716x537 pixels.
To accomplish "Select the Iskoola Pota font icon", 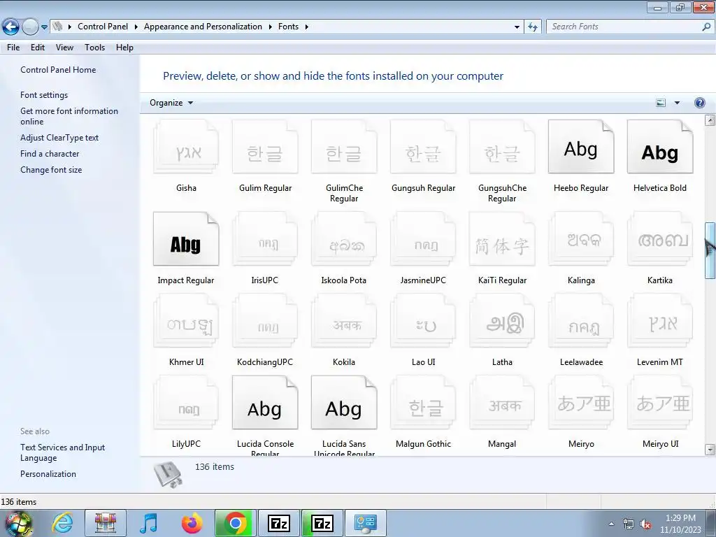I will click(344, 239).
